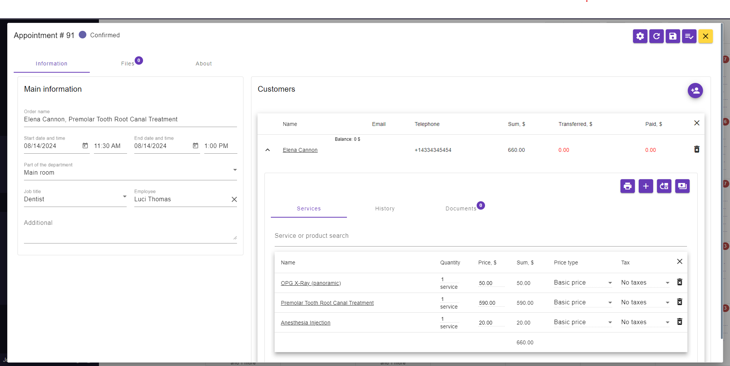This screenshot has height=366, width=730.
Task: Click the start time 11:30 AM field
Action: click(110, 146)
